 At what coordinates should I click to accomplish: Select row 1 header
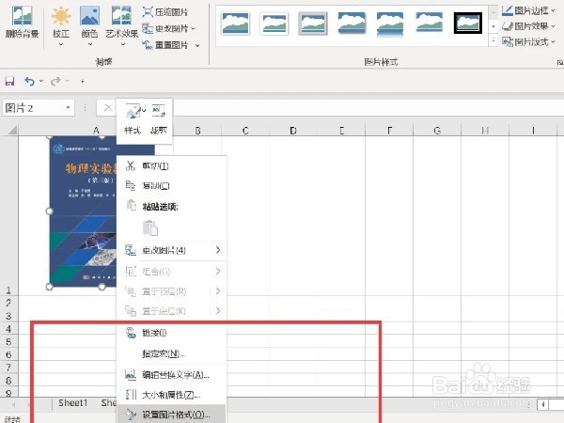click(x=8, y=216)
